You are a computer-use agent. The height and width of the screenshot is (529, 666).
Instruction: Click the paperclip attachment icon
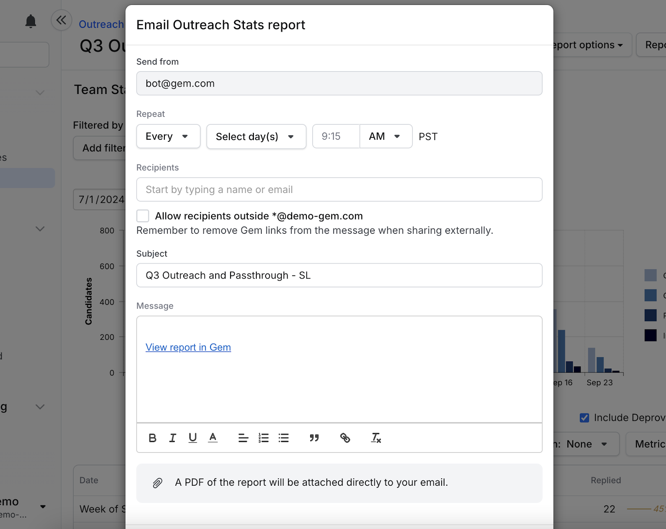(157, 483)
